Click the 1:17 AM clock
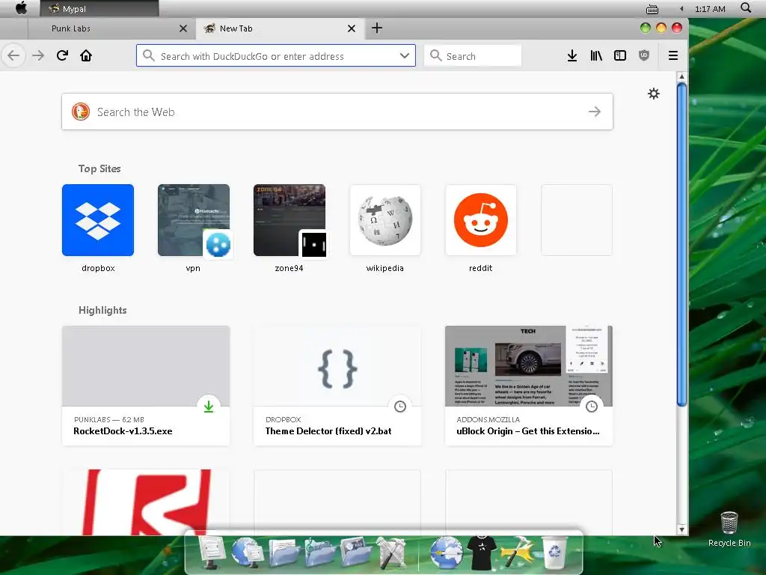Viewport: 766px width, 575px height. 710,9
